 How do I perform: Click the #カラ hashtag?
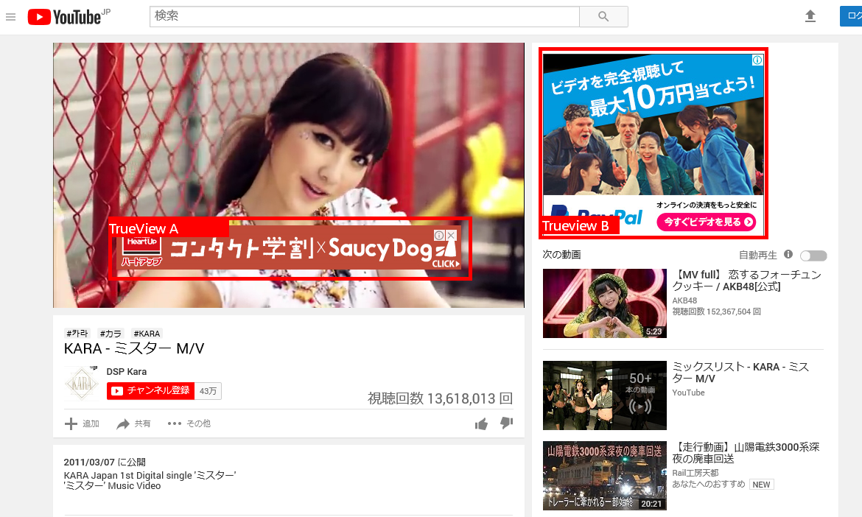coord(111,334)
